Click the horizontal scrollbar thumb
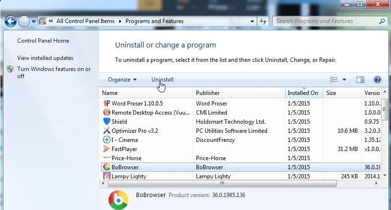391x210 pixels. (222, 184)
